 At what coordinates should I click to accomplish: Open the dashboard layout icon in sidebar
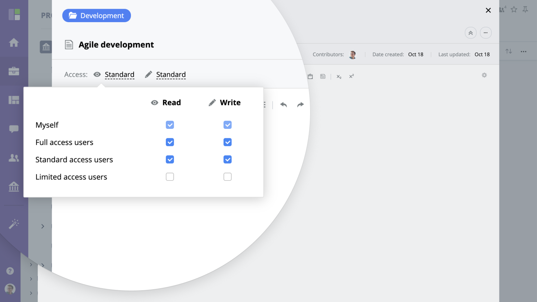[x=14, y=100]
